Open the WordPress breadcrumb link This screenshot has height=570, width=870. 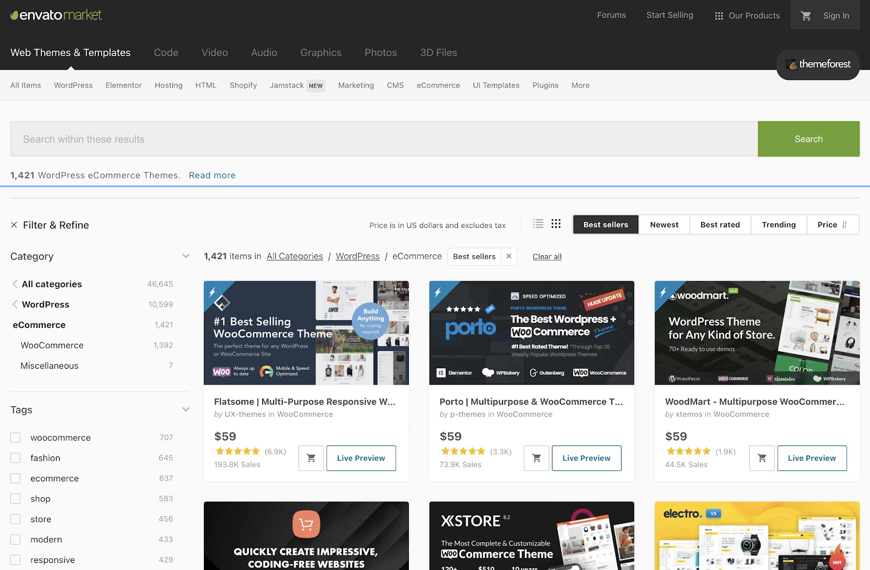coord(358,256)
